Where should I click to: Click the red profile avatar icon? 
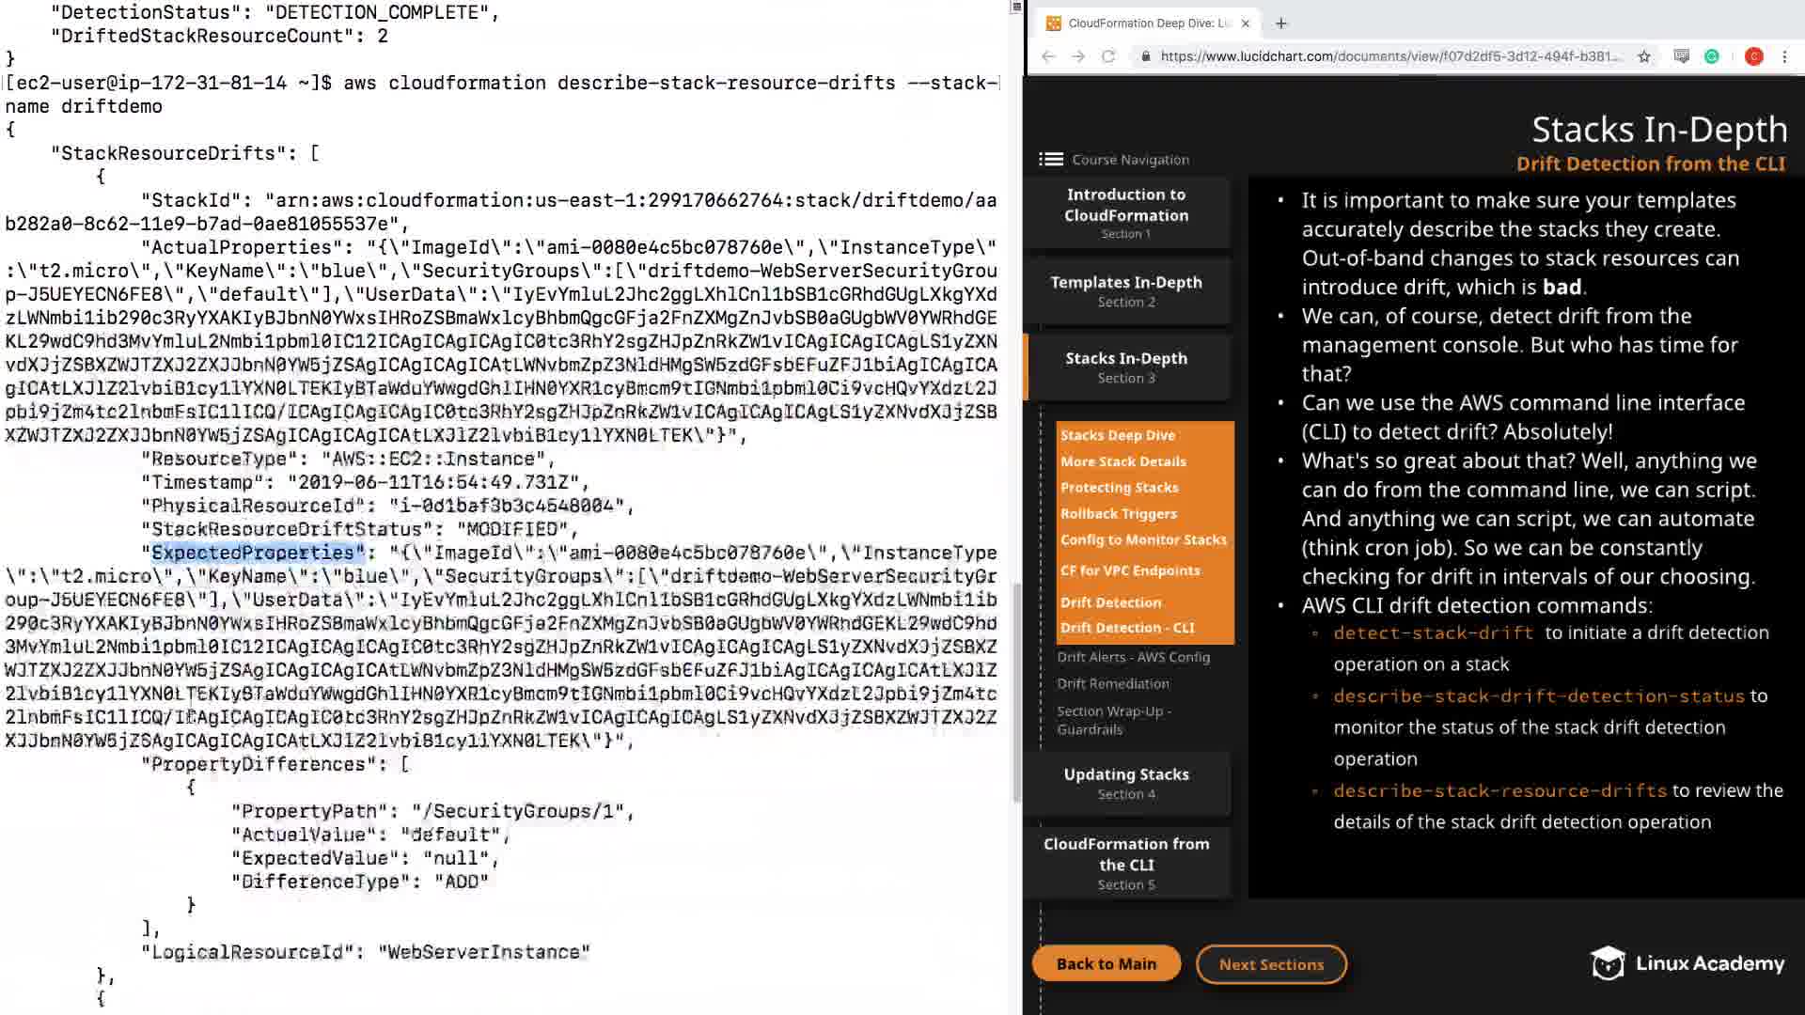pyautogui.click(x=1753, y=56)
